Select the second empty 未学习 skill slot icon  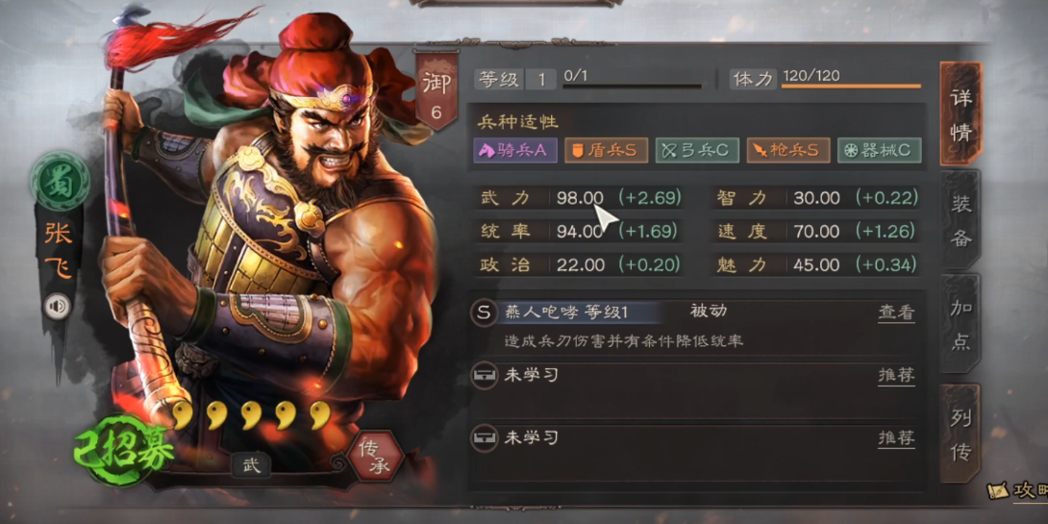point(484,437)
